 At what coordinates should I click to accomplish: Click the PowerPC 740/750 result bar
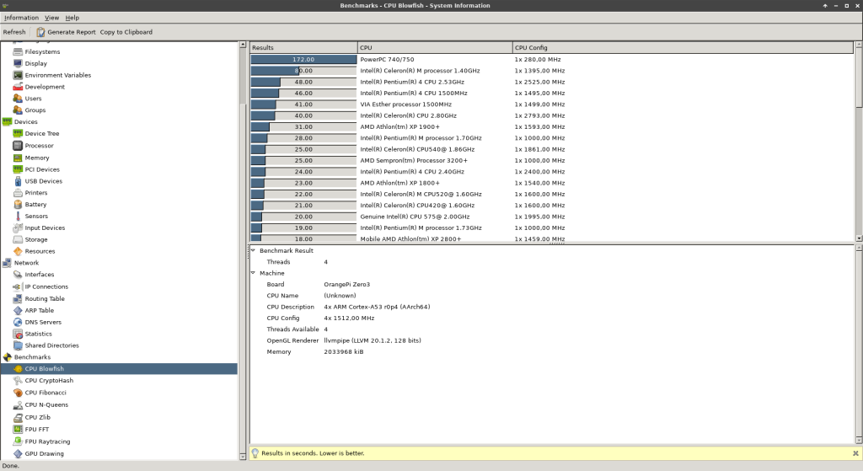point(303,60)
